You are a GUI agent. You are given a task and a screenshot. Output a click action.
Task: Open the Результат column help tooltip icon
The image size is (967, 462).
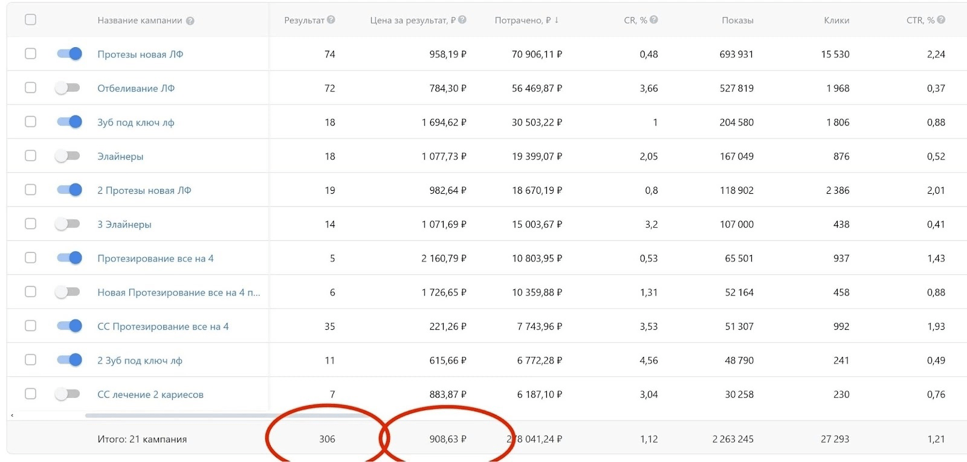331,20
